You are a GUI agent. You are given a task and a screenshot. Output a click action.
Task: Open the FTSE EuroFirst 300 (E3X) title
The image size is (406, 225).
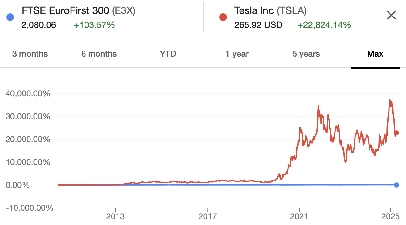point(78,11)
